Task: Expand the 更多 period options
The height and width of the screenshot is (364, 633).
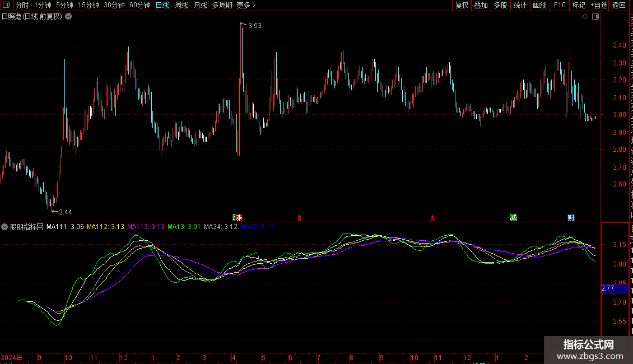Action: (x=246, y=5)
